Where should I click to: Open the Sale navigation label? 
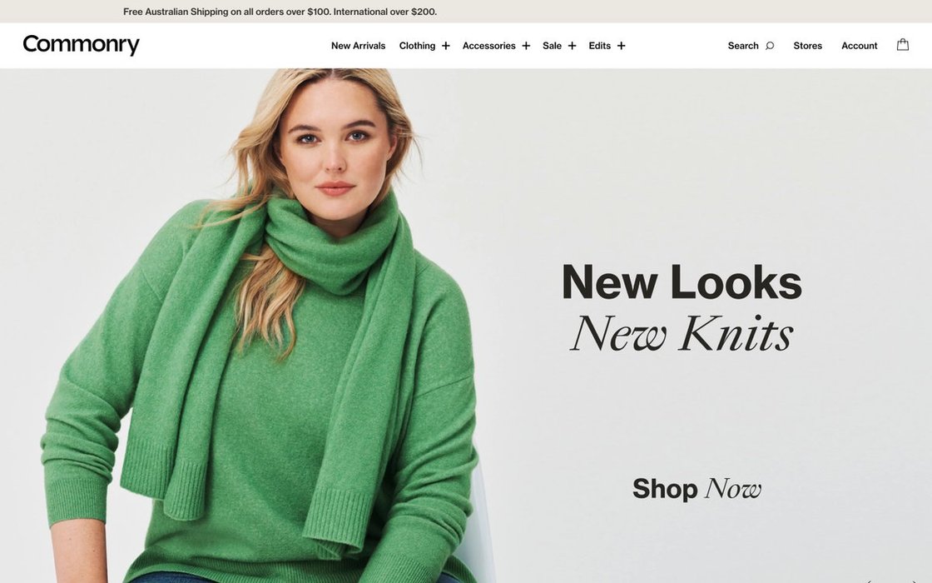[553, 46]
